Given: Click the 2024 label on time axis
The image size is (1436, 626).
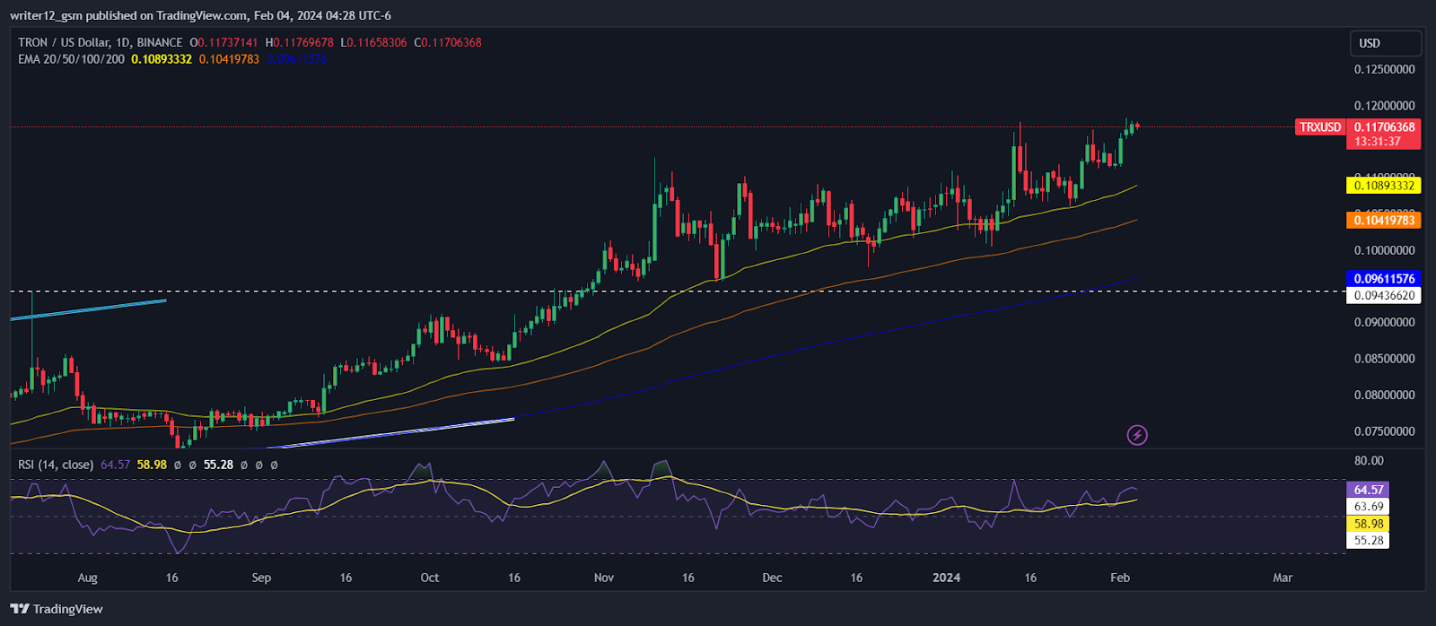Looking at the screenshot, I should pyautogui.click(x=946, y=578).
